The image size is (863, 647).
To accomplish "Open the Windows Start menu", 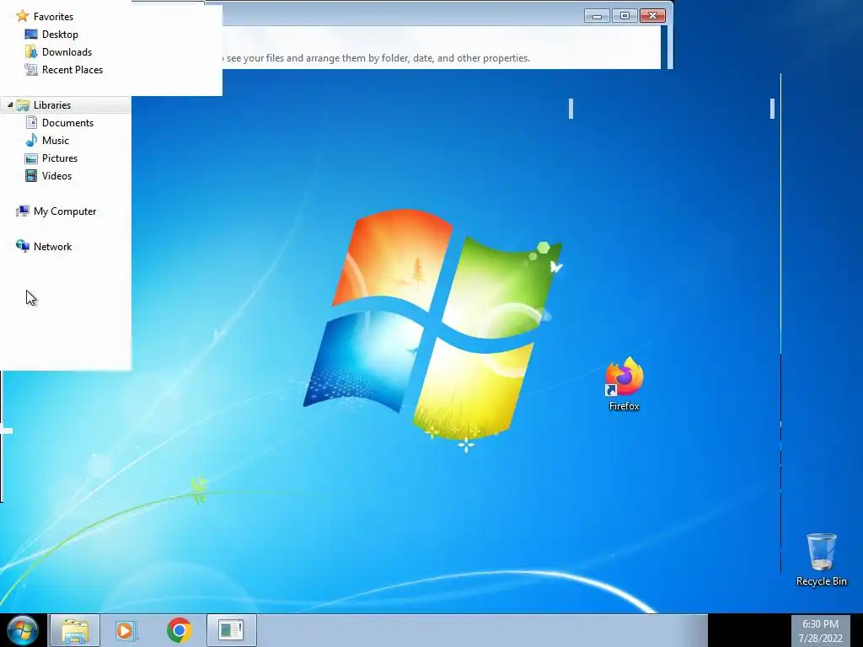I will (x=23, y=630).
